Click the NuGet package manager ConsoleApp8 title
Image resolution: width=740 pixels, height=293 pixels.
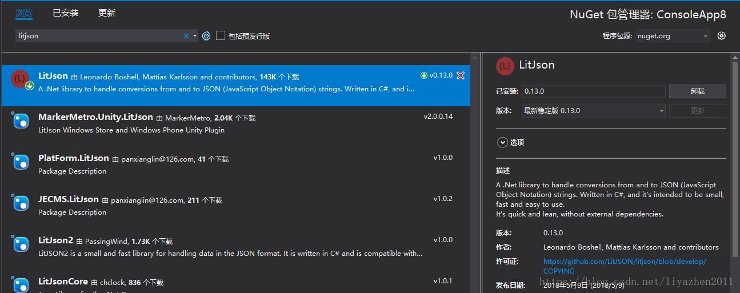click(x=647, y=15)
